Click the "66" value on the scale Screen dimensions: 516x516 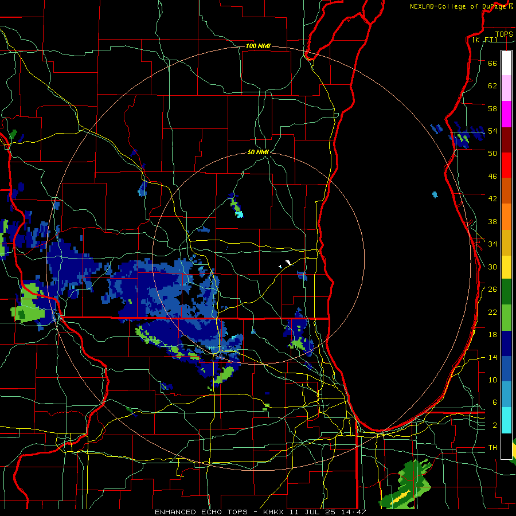click(492, 63)
